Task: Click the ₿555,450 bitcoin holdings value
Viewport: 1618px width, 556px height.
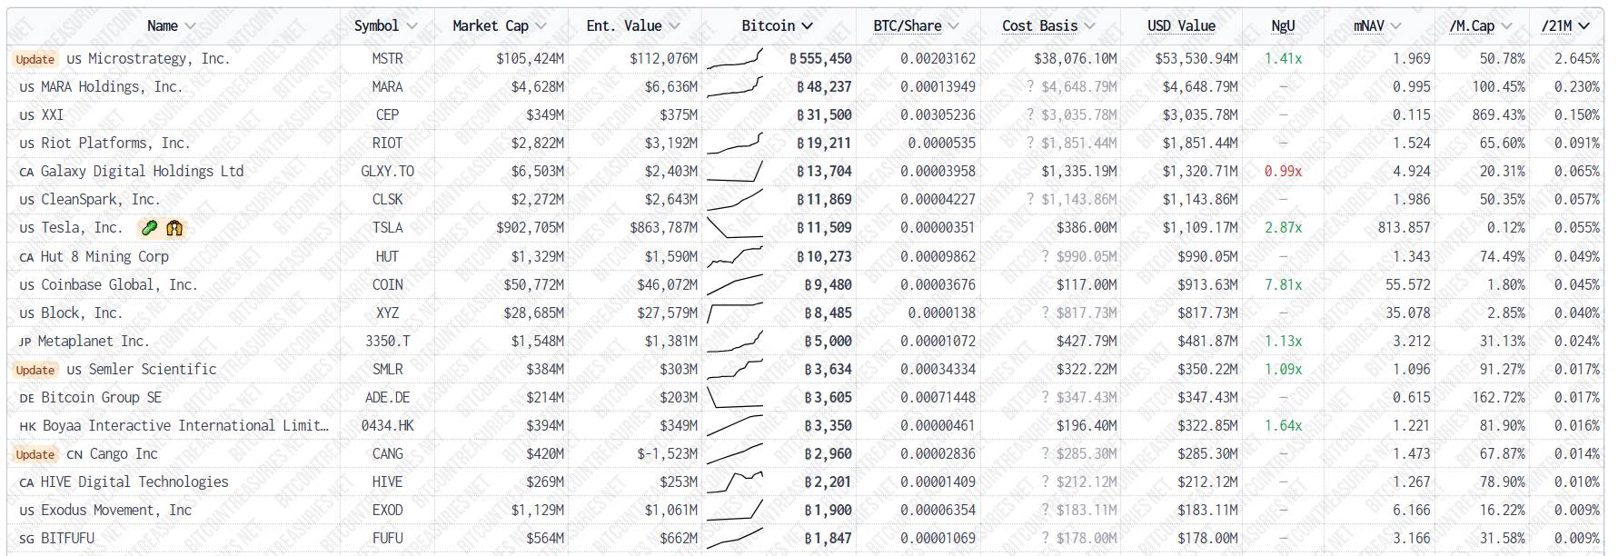Action: point(820,59)
